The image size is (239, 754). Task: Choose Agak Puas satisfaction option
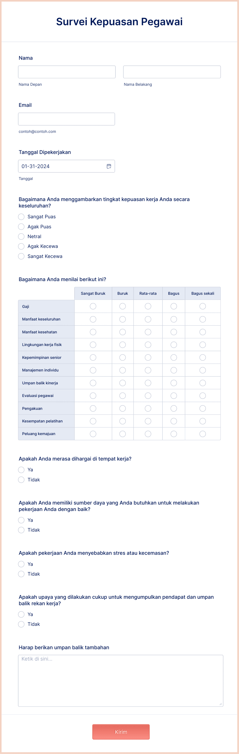tap(21, 227)
